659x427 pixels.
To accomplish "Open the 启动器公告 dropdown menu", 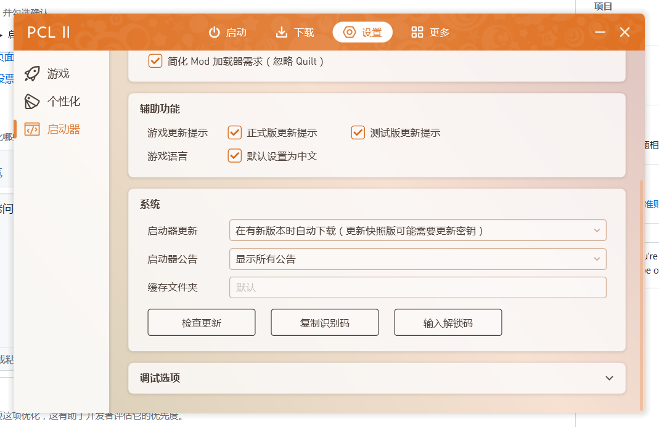I will 417,259.
